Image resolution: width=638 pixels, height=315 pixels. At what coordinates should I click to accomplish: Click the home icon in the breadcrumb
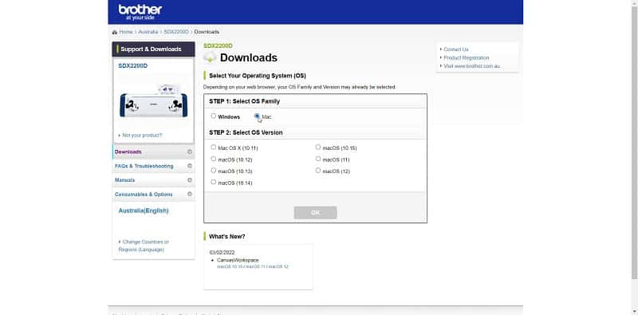pyautogui.click(x=115, y=32)
